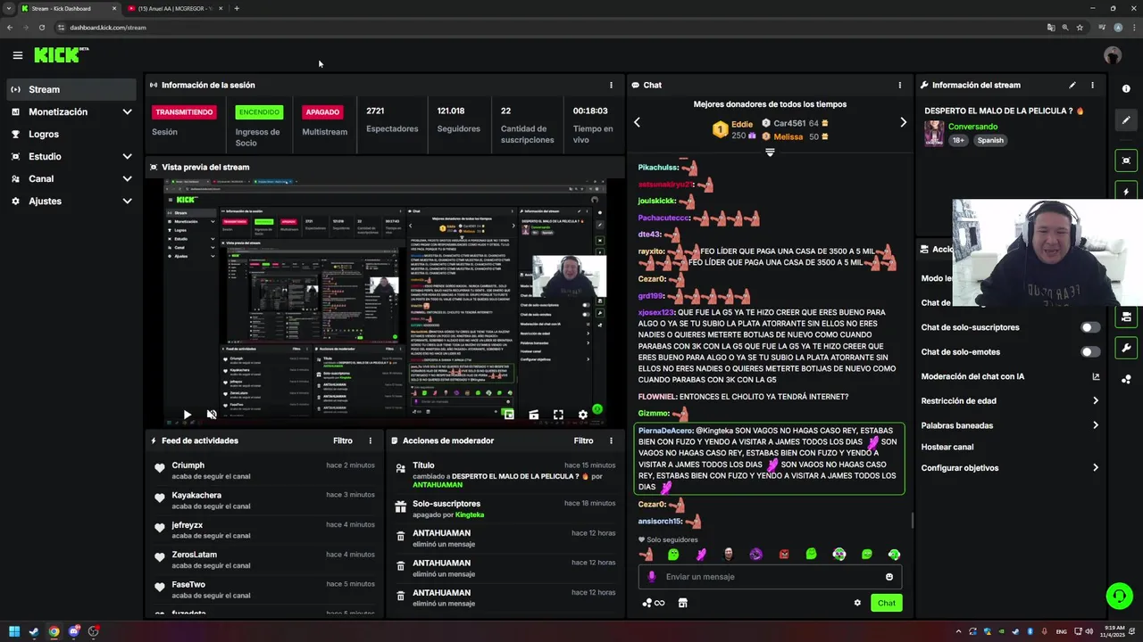The height and width of the screenshot is (642, 1143).
Task: Open the green support headset button
Action: [1119, 595]
